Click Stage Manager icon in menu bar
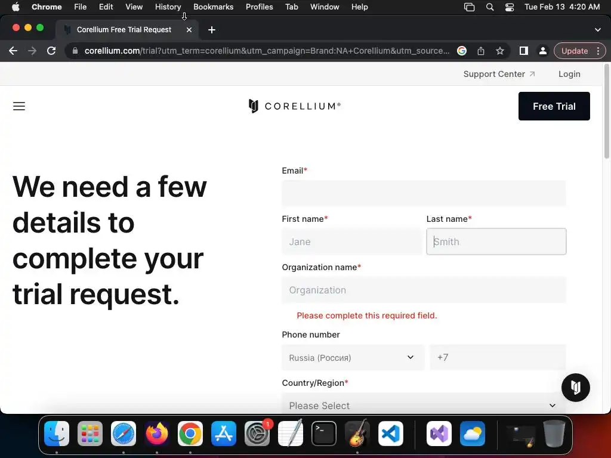611x458 pixels. coord(469,7)
